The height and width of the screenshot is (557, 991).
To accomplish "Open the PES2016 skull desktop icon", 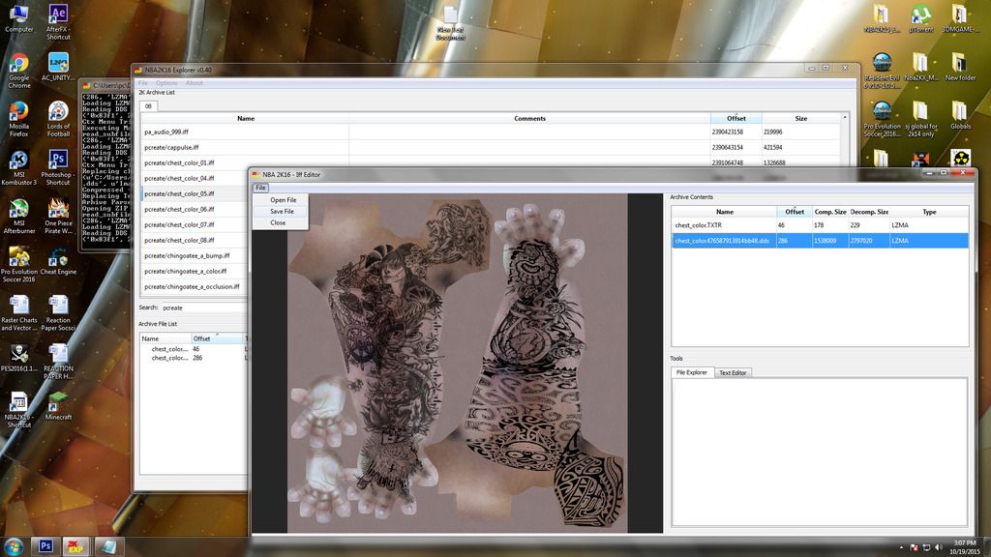I will point(19,358).
